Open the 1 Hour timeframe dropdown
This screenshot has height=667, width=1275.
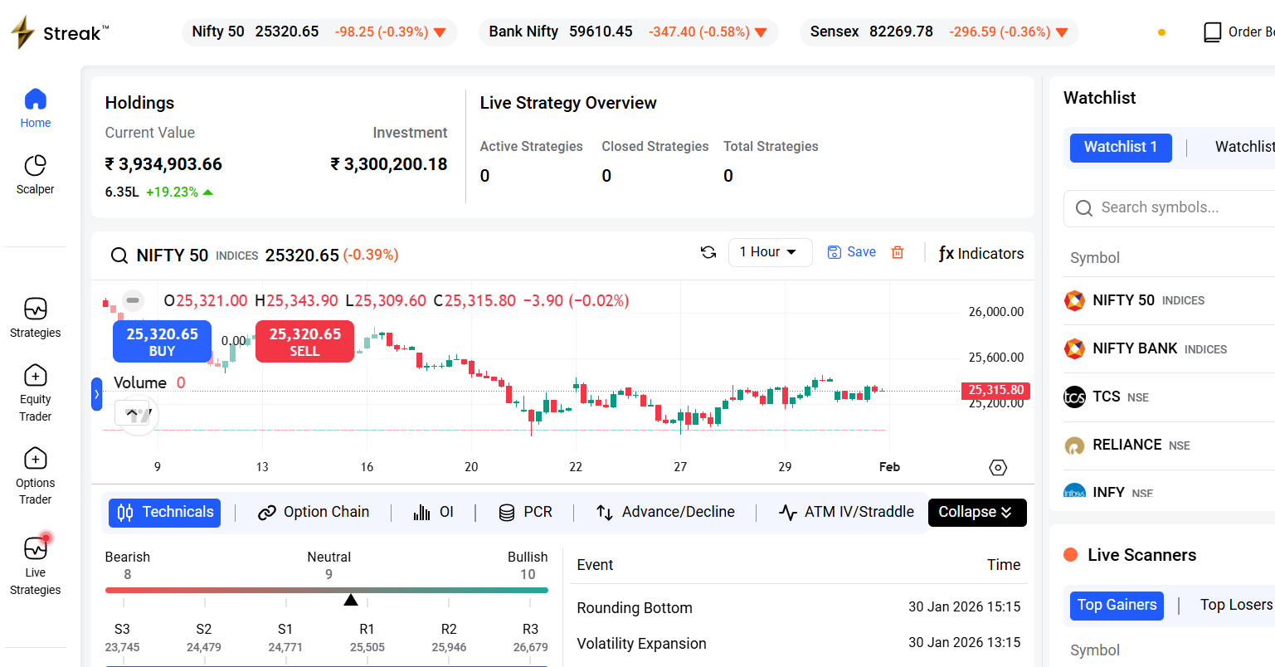(768, 252)
